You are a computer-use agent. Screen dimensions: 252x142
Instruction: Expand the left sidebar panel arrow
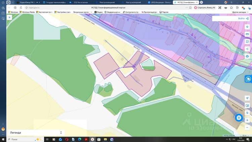click(9, 17)
